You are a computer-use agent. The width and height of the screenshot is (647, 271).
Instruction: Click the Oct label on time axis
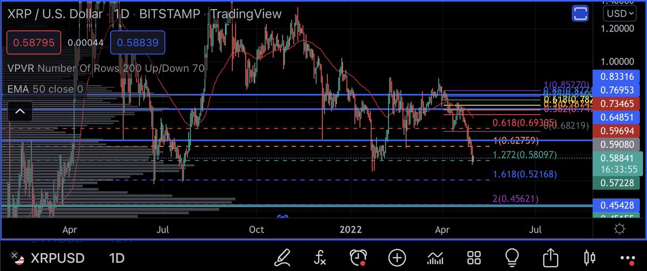pyautogui.click(x=257, y=230)
